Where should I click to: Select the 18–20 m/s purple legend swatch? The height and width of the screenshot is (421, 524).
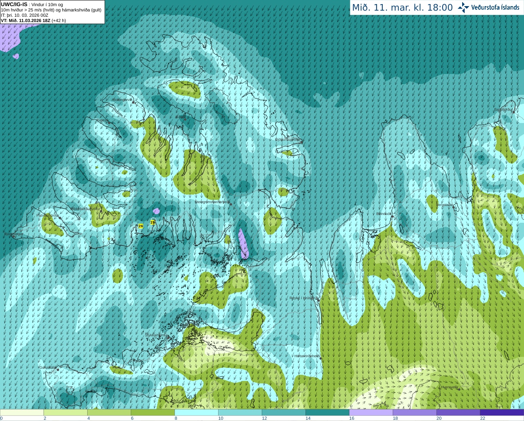click(415, 412)
